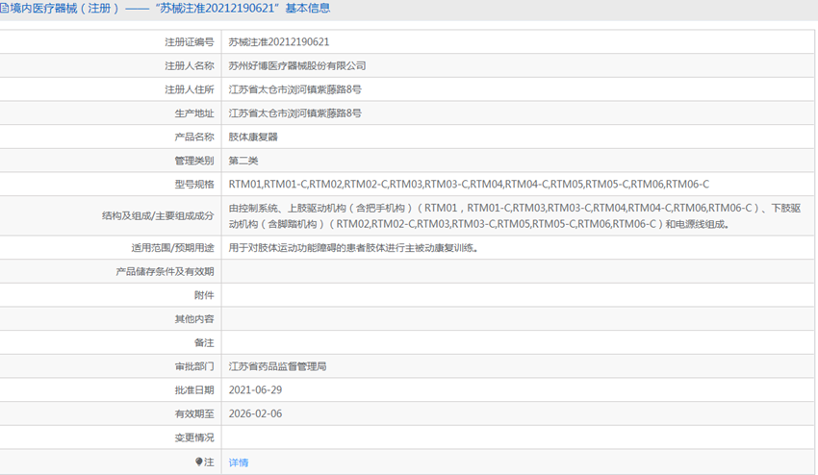Click the 变更情况 label

194,437
